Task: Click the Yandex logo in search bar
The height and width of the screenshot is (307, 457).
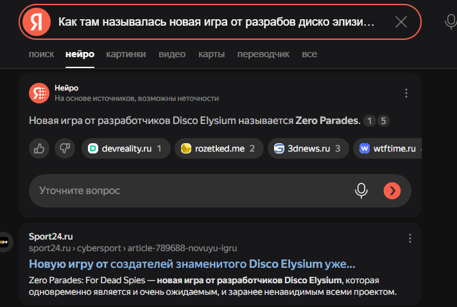Action: click(37, 22)
